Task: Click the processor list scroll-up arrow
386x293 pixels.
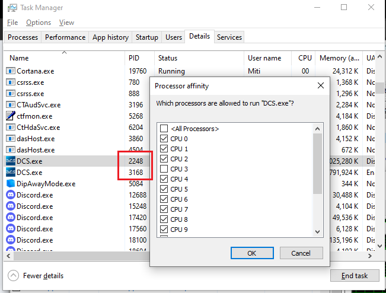Action: pyautogui.click(x=317, y=129)
